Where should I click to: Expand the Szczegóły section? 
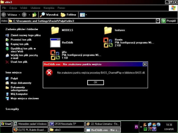tap(12, 109)
